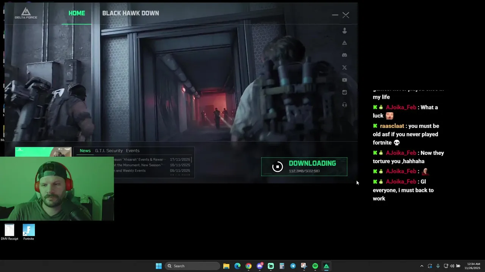This screenshot has height=272, width=485.
Task: Open the X (Twitter) sidebar icon
Action: point(344,68)
